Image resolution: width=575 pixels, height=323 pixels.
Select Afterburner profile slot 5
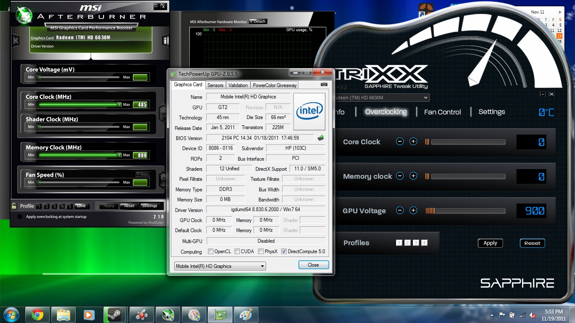[70, 206]
